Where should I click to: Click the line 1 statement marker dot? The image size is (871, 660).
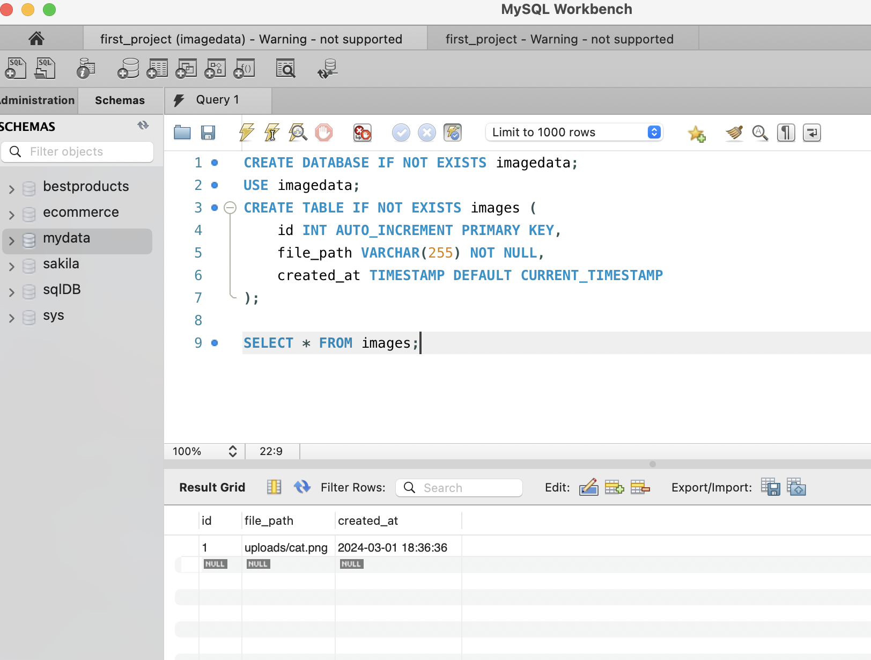215,163
